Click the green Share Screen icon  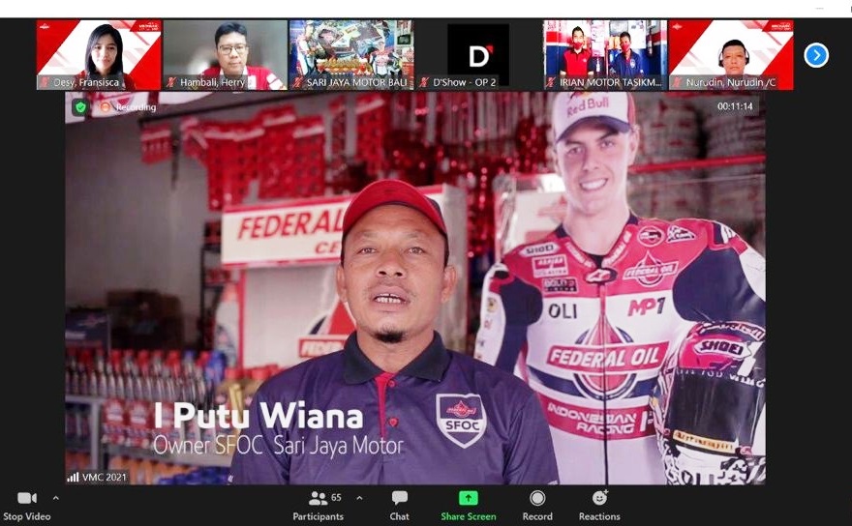469,498
